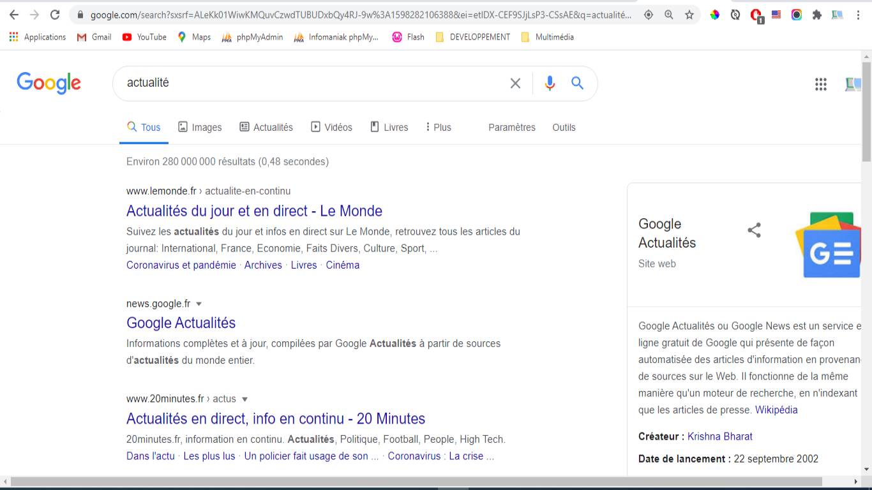Open the Applications bookmarks shortcut
The image size is (872, 490).
pyautogui.click(x=38, y=37)
